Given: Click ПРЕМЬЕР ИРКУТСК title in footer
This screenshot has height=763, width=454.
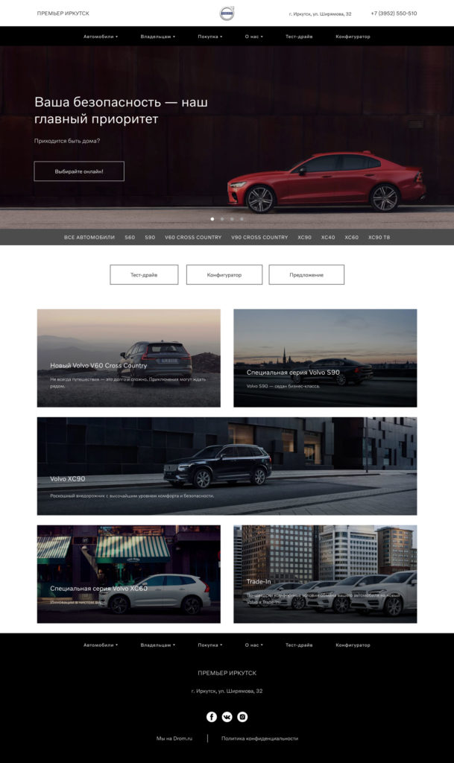Looking at the screenshot, I should click(227, 673).
